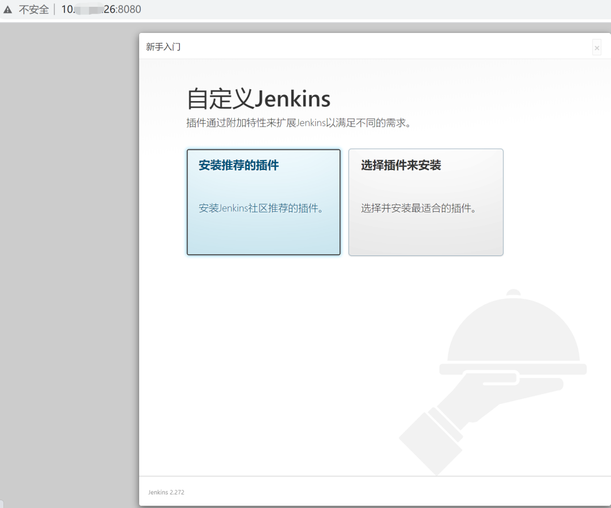The width and height of the screenshot is (611, 508).
Task: Click the plugin description subtitle under heading
Action: pos(298,123)
